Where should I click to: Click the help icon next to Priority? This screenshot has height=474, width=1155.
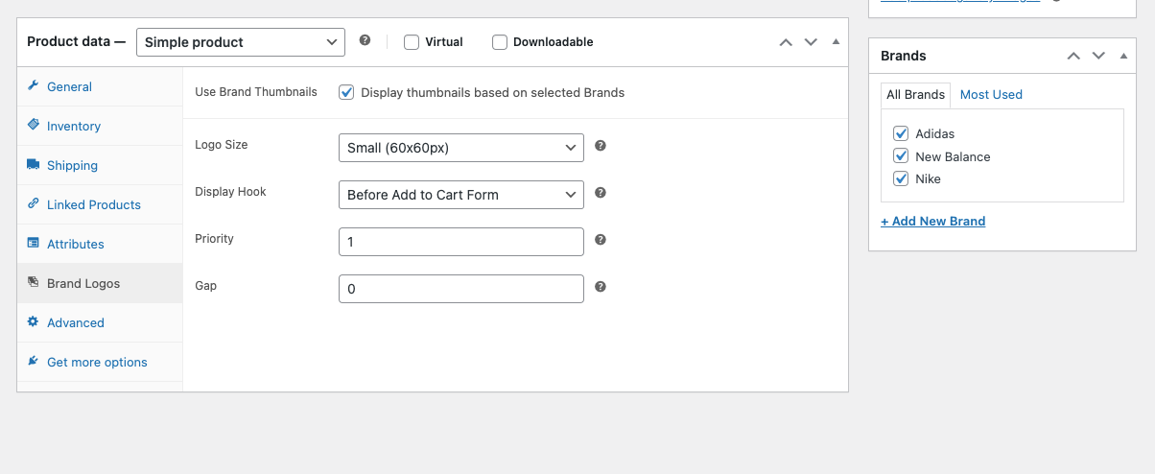[601, 240]
